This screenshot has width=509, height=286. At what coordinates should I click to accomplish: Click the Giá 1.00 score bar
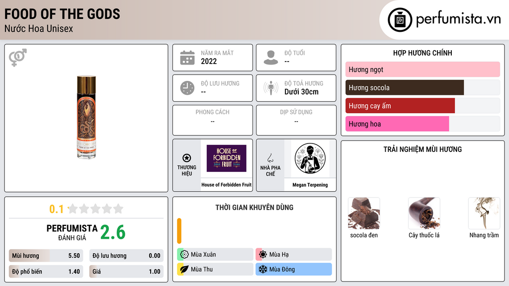tap(126, 272)
